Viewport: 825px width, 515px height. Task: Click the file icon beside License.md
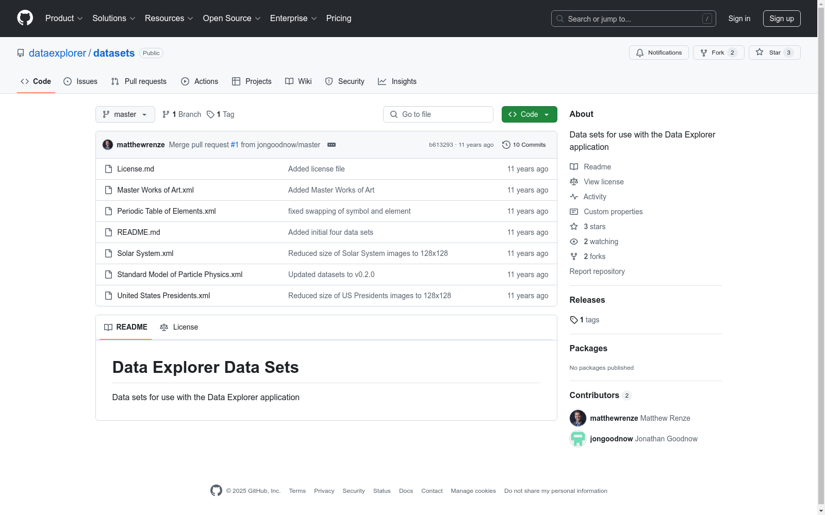(108, 169)
